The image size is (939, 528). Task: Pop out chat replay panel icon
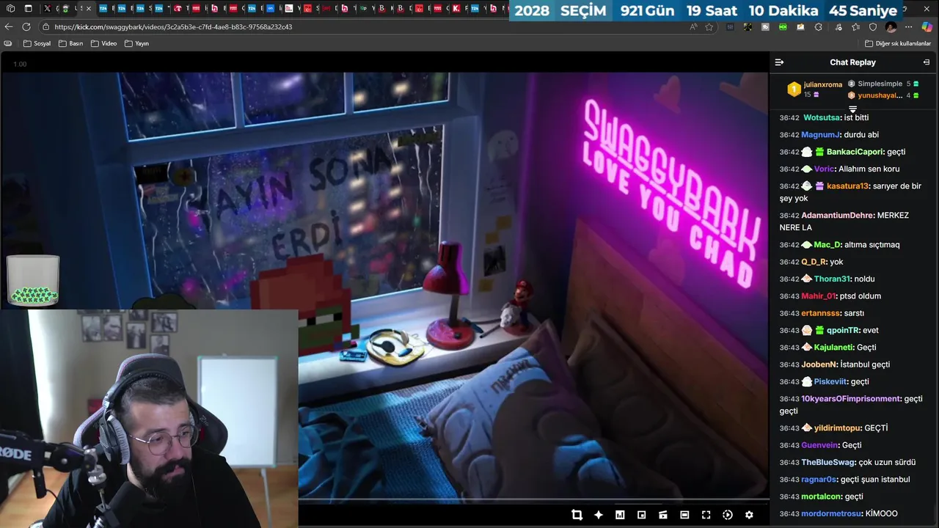pos(927,62)
